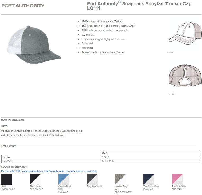Choose the Grey Steel/White swatch

(x=92, y=179)
